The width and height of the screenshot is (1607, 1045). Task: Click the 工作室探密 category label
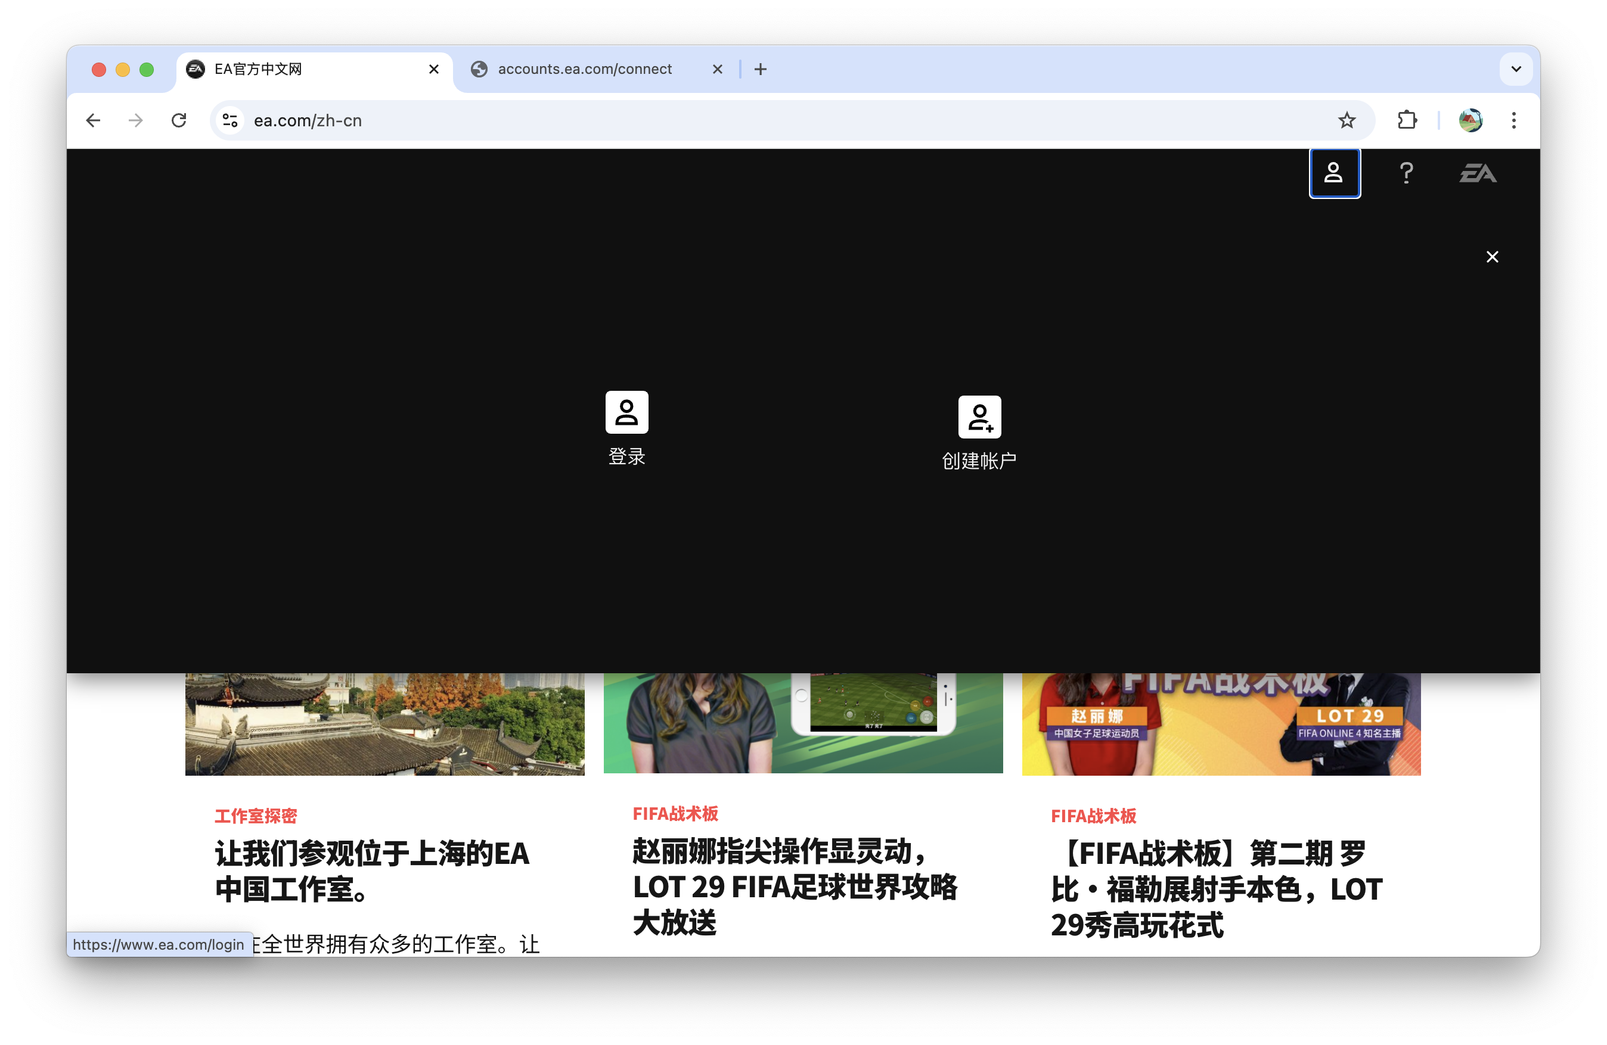[x=256, y=816]
